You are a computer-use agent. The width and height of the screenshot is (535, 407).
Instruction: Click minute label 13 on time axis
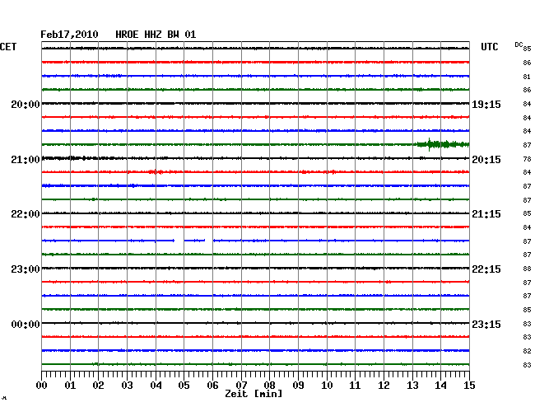click(412, 386)
